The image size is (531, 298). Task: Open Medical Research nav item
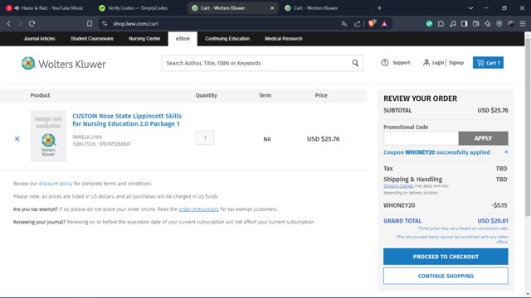click(284, 39)
